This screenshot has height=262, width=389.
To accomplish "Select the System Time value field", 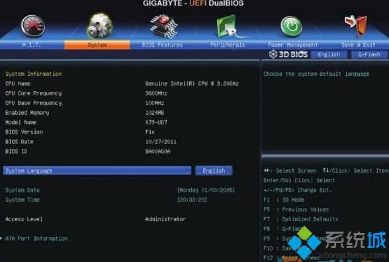I will point(192,200).
